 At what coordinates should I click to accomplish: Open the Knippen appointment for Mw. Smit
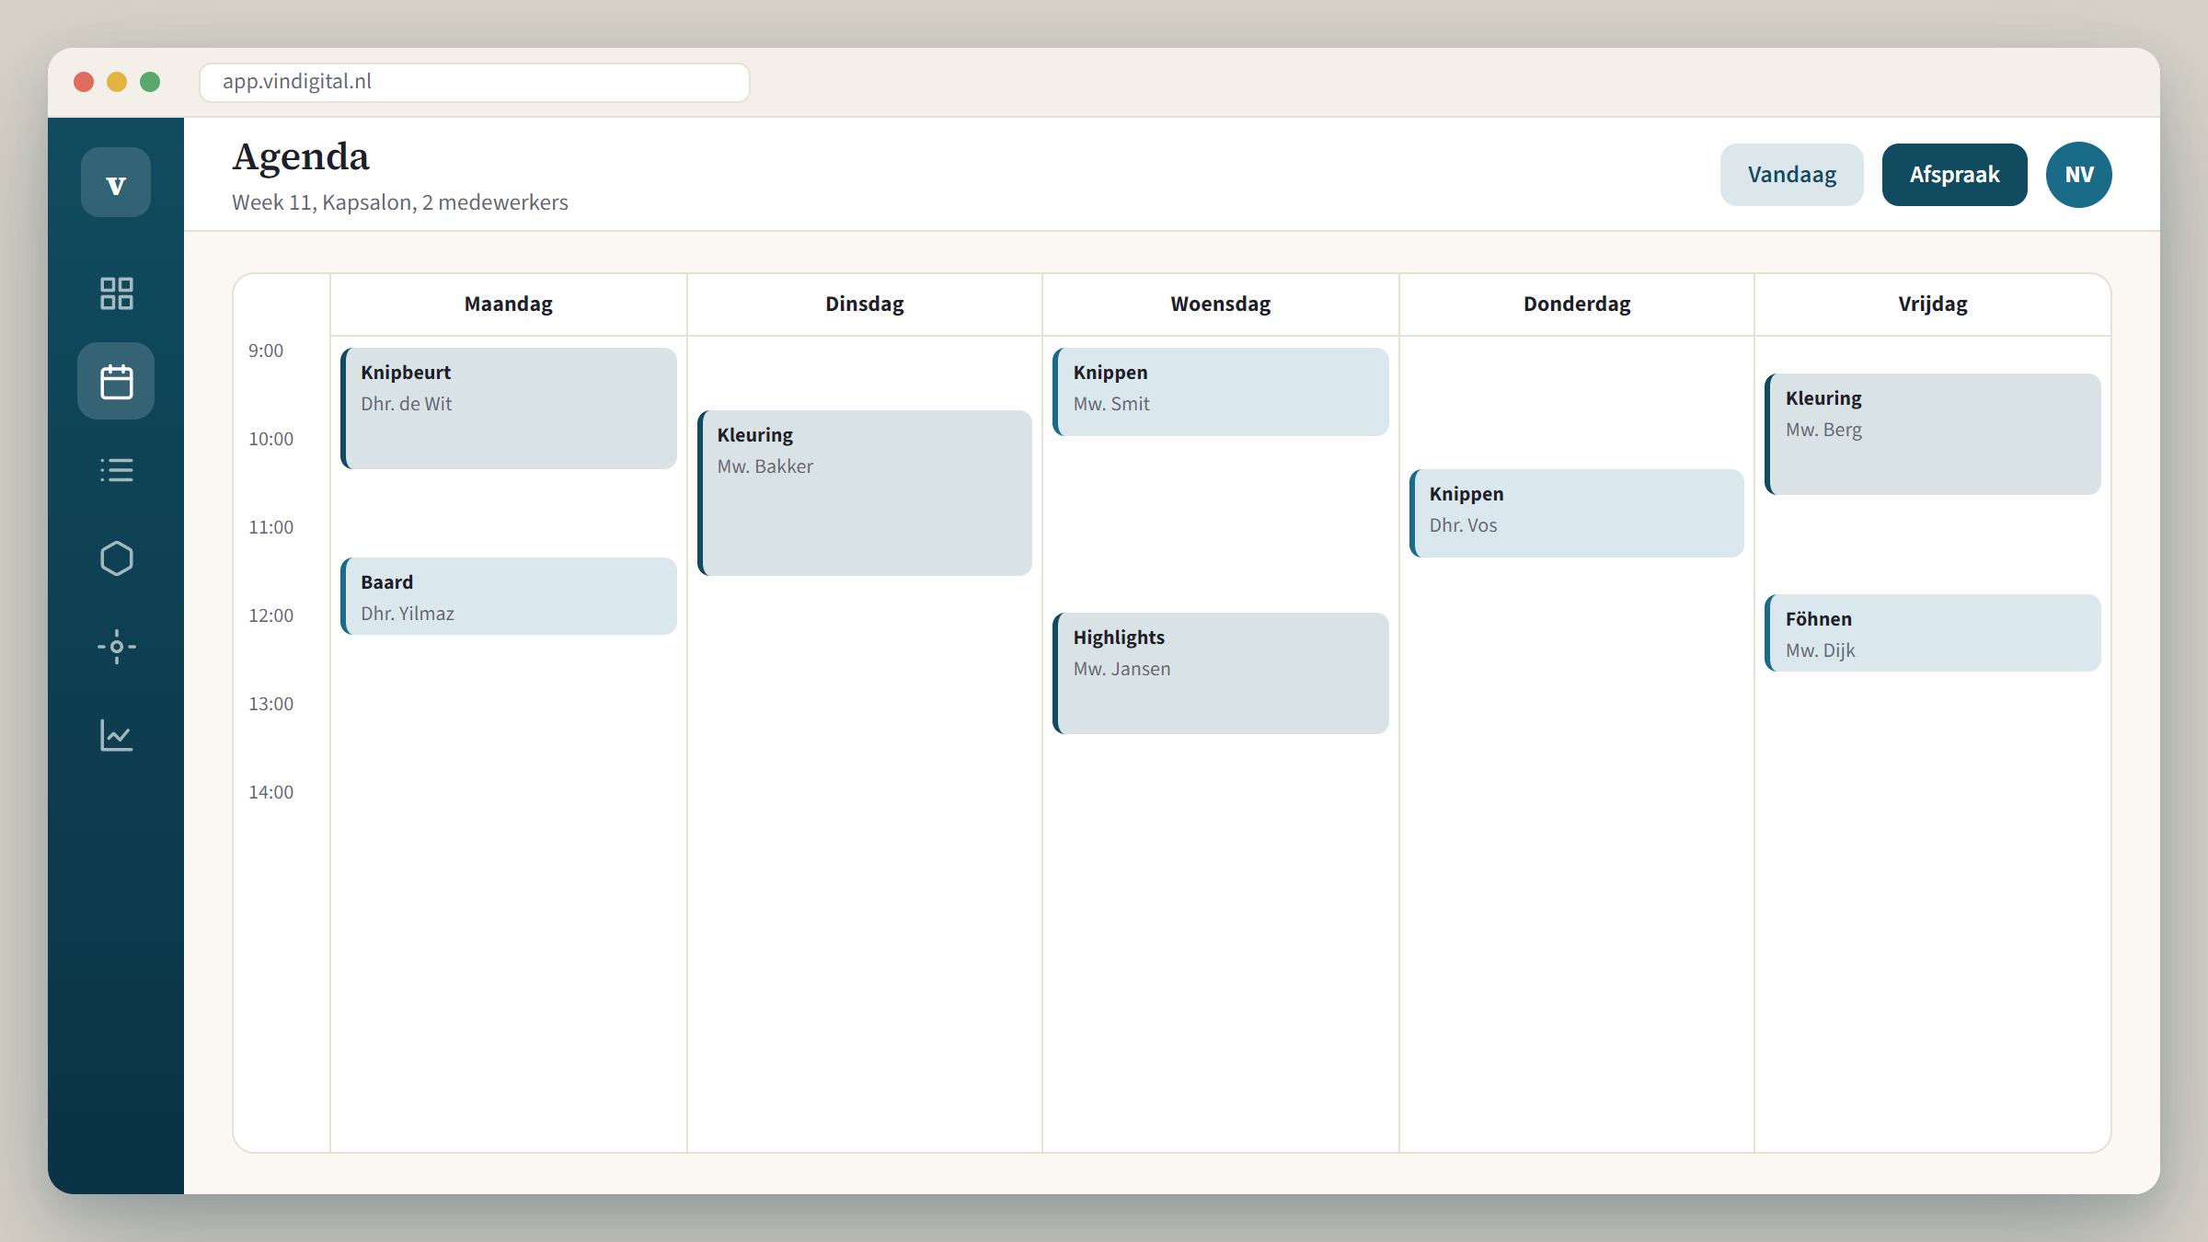coord(1221,391)
